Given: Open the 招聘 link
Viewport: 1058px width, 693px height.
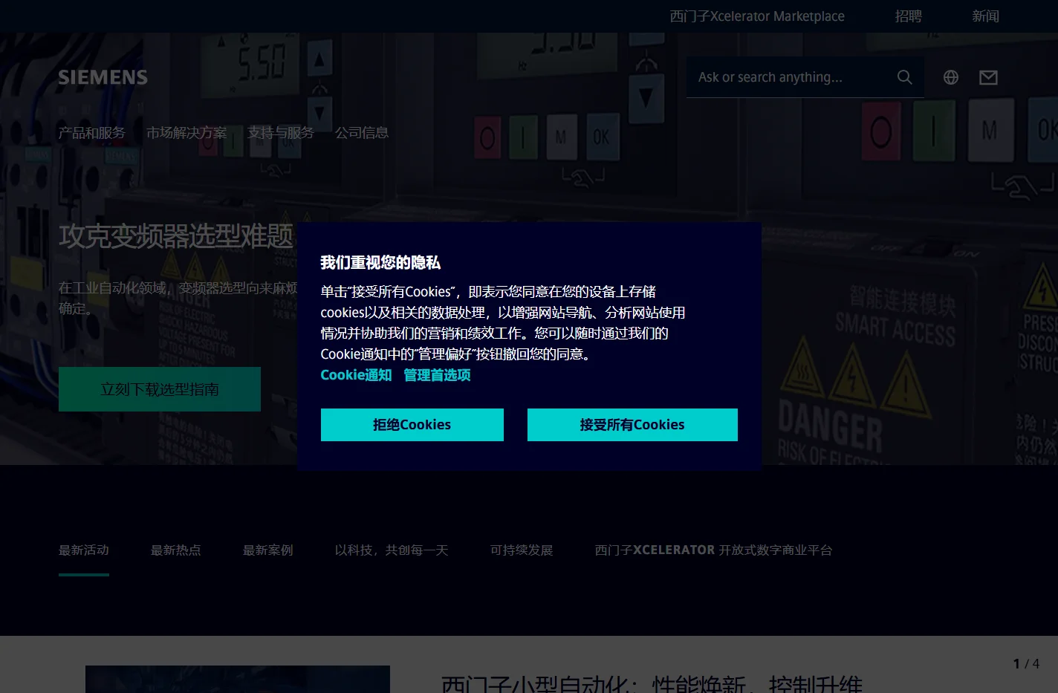Looking at the screenshot, I should (x=908, y=16).
